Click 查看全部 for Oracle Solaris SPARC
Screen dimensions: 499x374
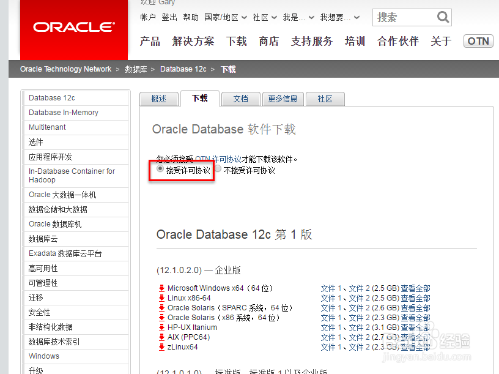[415, 308]
